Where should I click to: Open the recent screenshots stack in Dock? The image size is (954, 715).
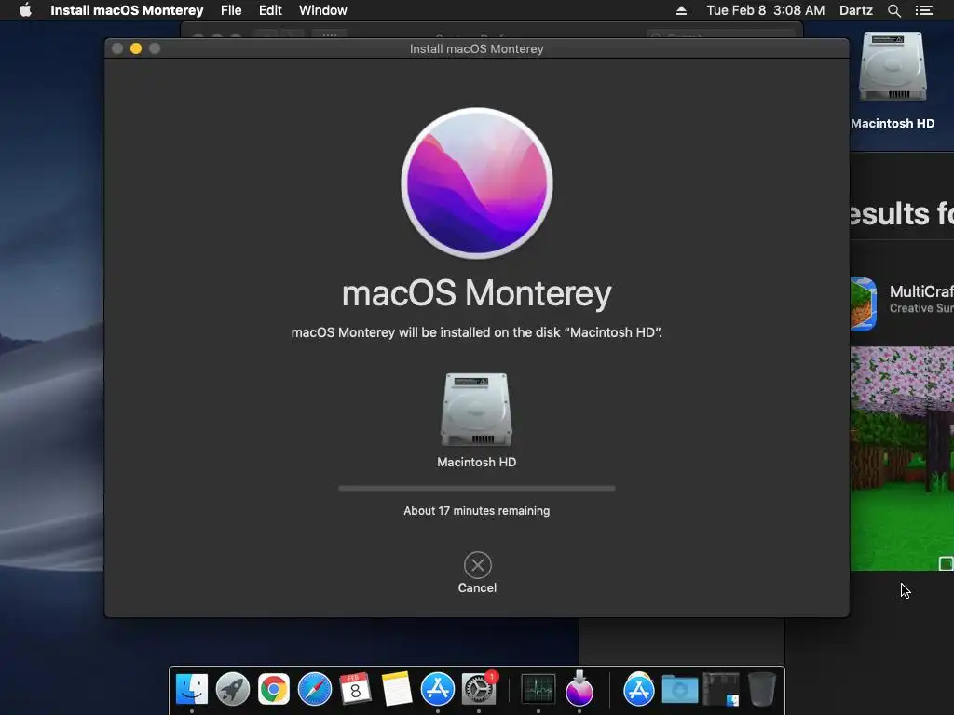(721, 689)
